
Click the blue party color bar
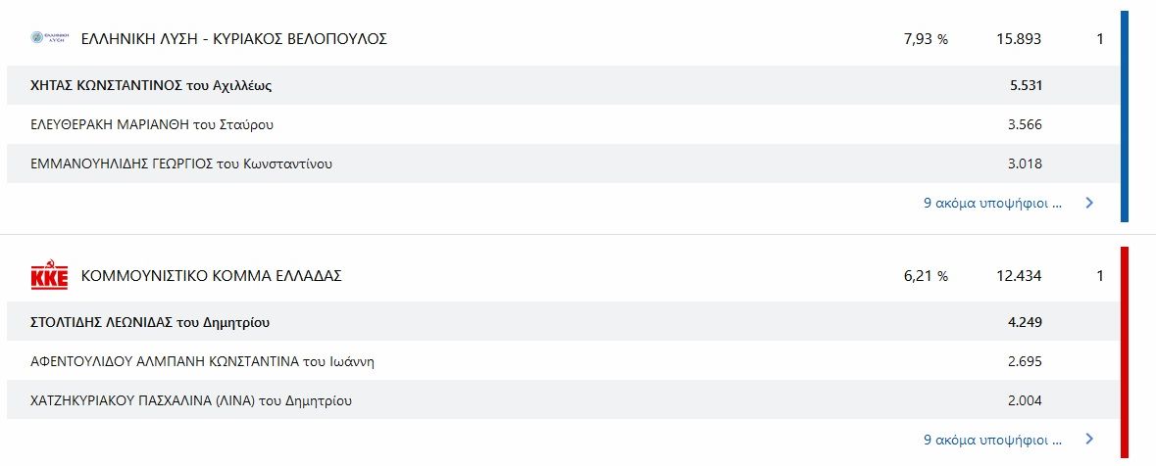tap(1125, 116)
